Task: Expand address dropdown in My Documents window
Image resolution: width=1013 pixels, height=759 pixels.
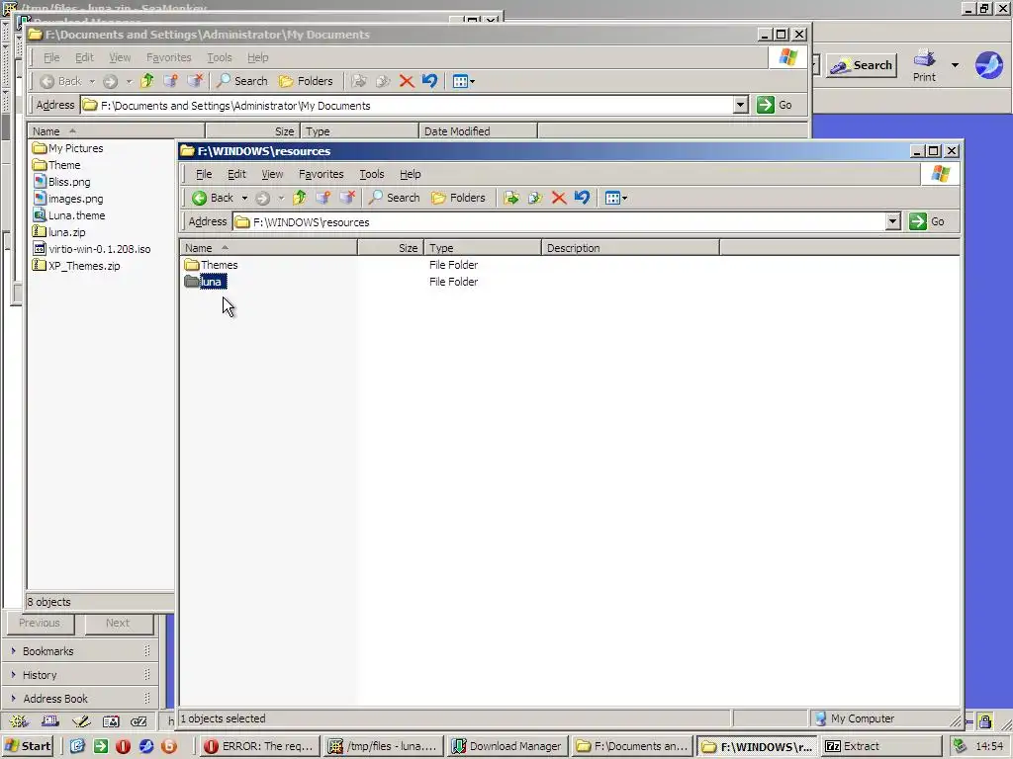Action: click(740, 105)
